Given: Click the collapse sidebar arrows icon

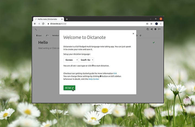Looking at the screenshot, I should pos(36,30).
